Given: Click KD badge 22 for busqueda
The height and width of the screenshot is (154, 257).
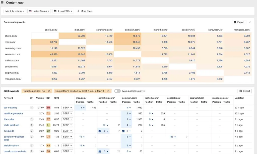Looking at the screenshot, I should pyautogui.click(x=48, y=131).
